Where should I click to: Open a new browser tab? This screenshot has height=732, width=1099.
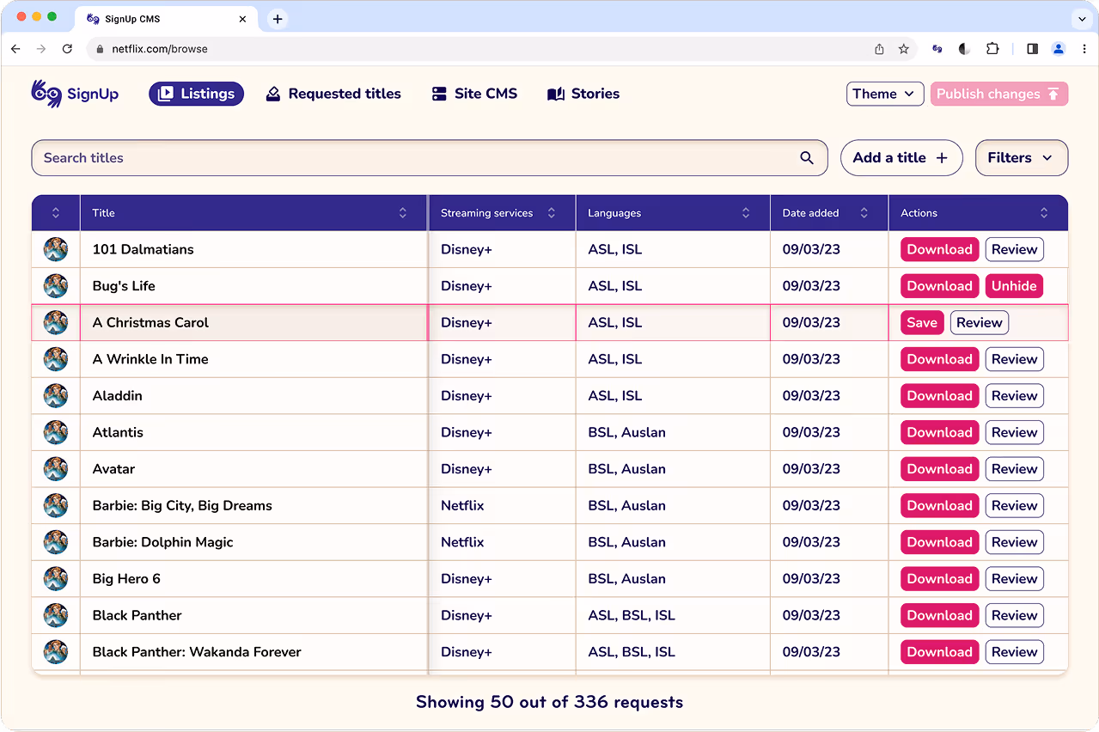click(277, 19)
